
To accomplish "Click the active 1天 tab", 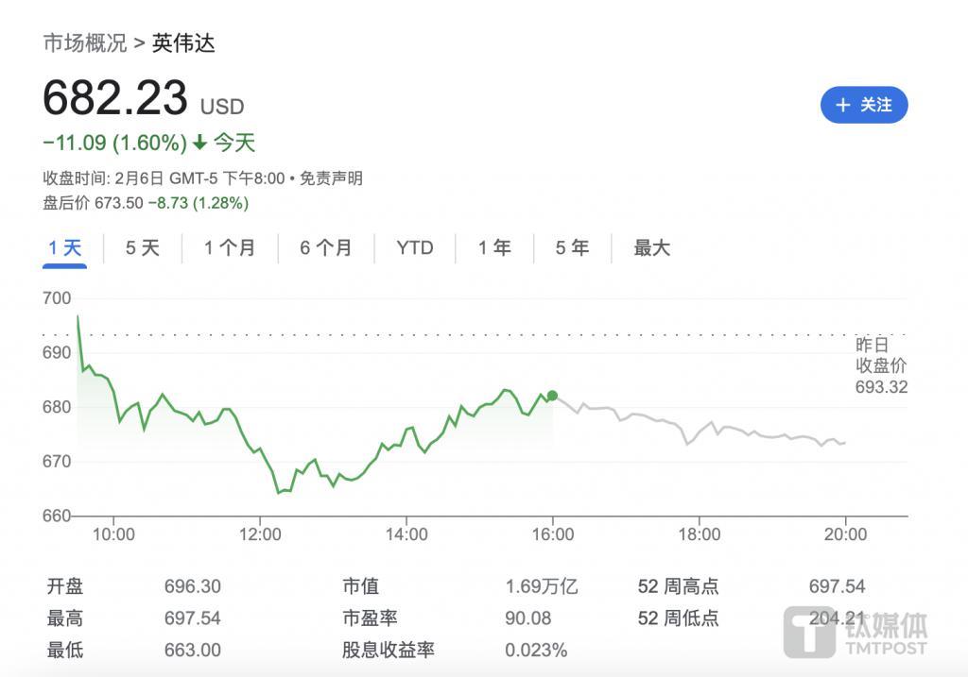I will (64, 247).
